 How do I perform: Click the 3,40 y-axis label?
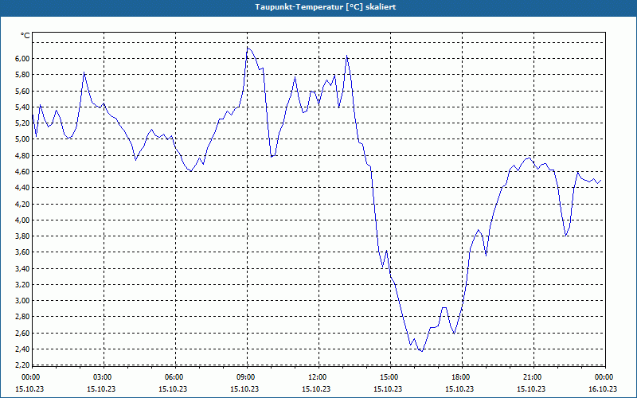23,268
